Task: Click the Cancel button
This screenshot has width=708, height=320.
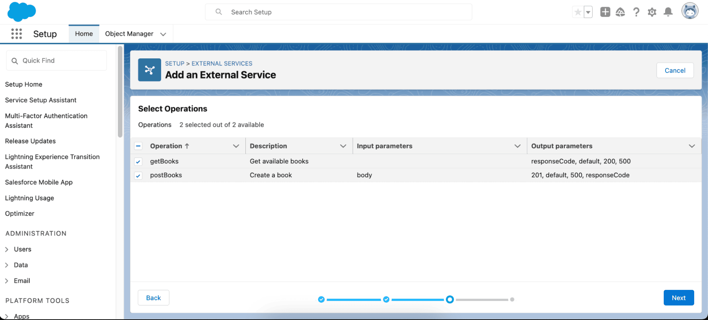Action: 675,70
